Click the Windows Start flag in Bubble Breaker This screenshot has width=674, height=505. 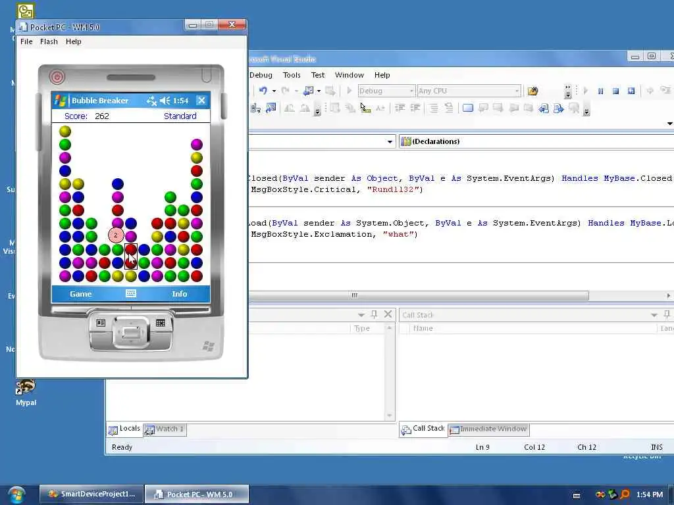click(x=60, y=101)
